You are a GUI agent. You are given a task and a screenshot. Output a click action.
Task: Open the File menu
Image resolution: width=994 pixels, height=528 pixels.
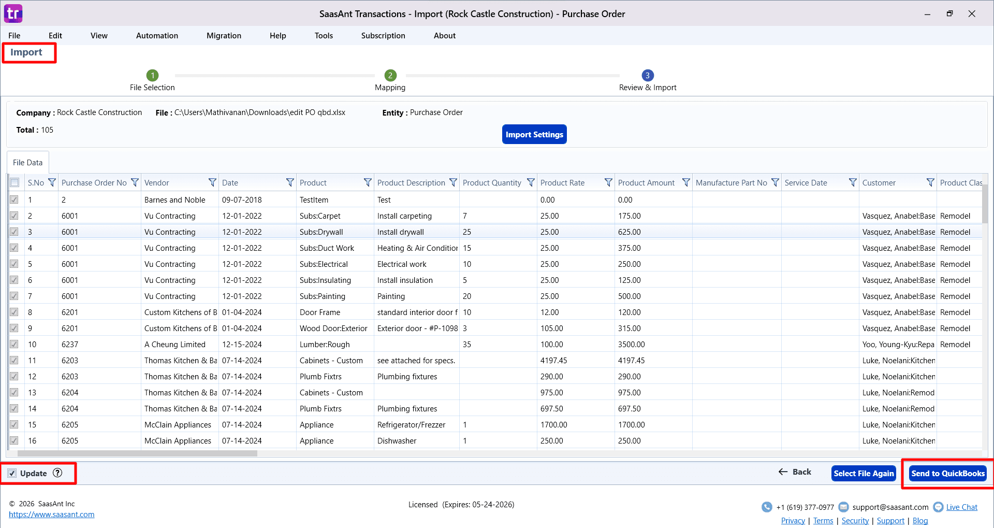14,36
